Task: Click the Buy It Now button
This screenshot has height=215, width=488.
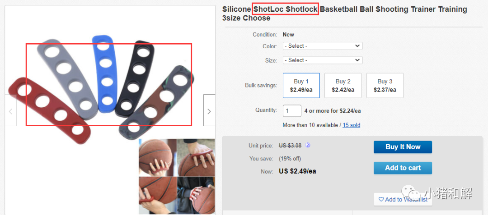Action: 403,147
